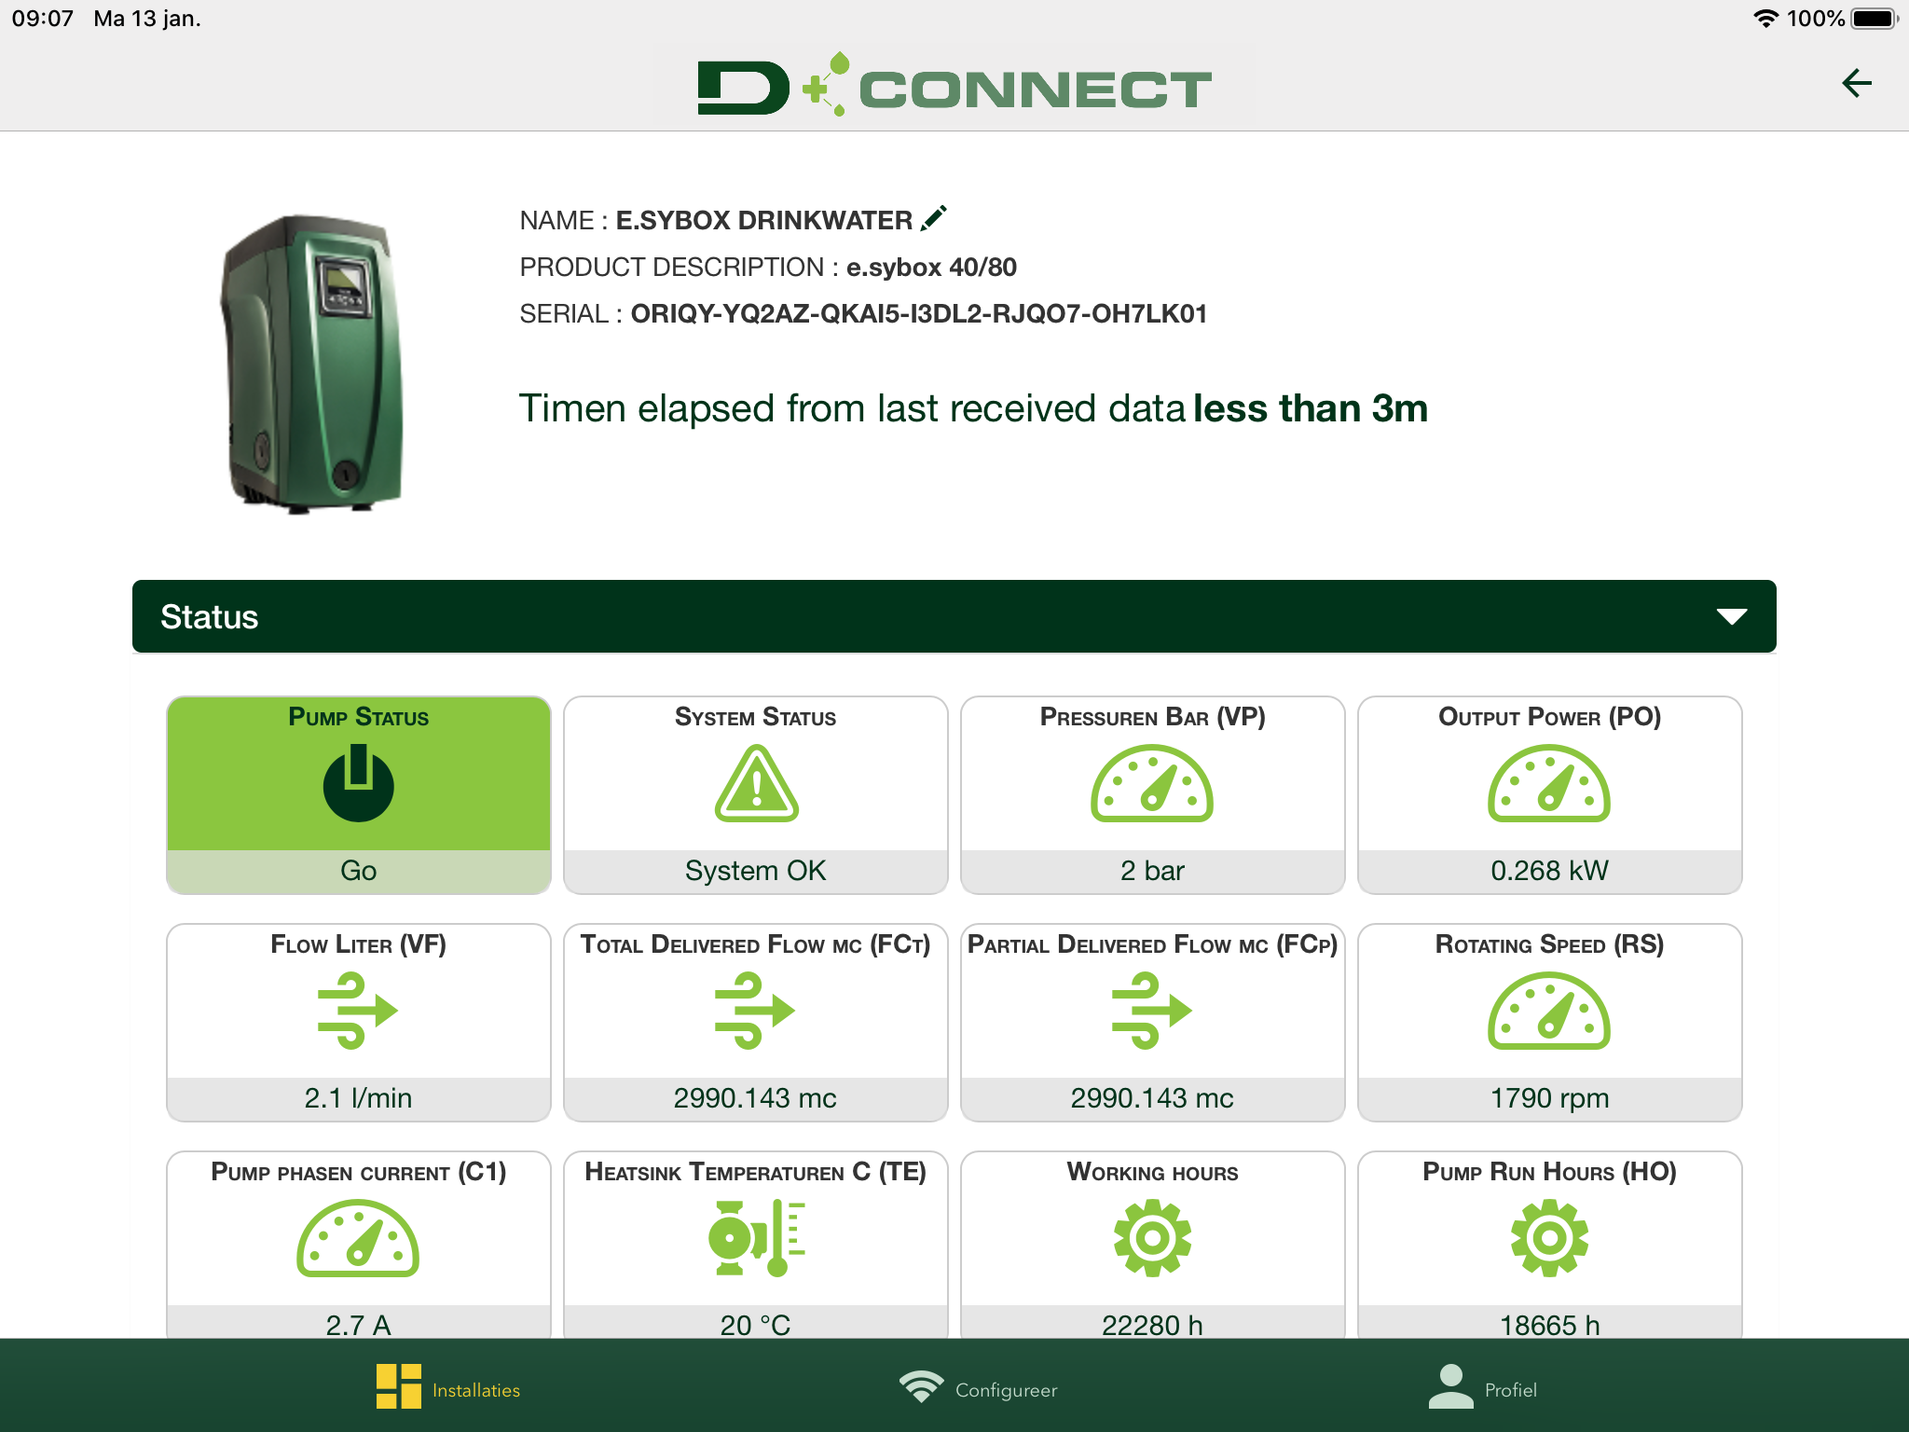Tap the Profiel person icon

click(1450, 1386)
